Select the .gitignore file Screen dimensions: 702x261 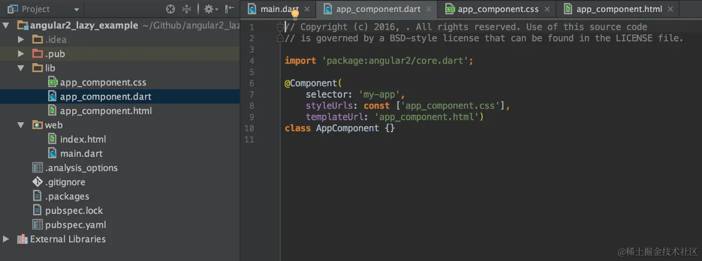point(65,182)
